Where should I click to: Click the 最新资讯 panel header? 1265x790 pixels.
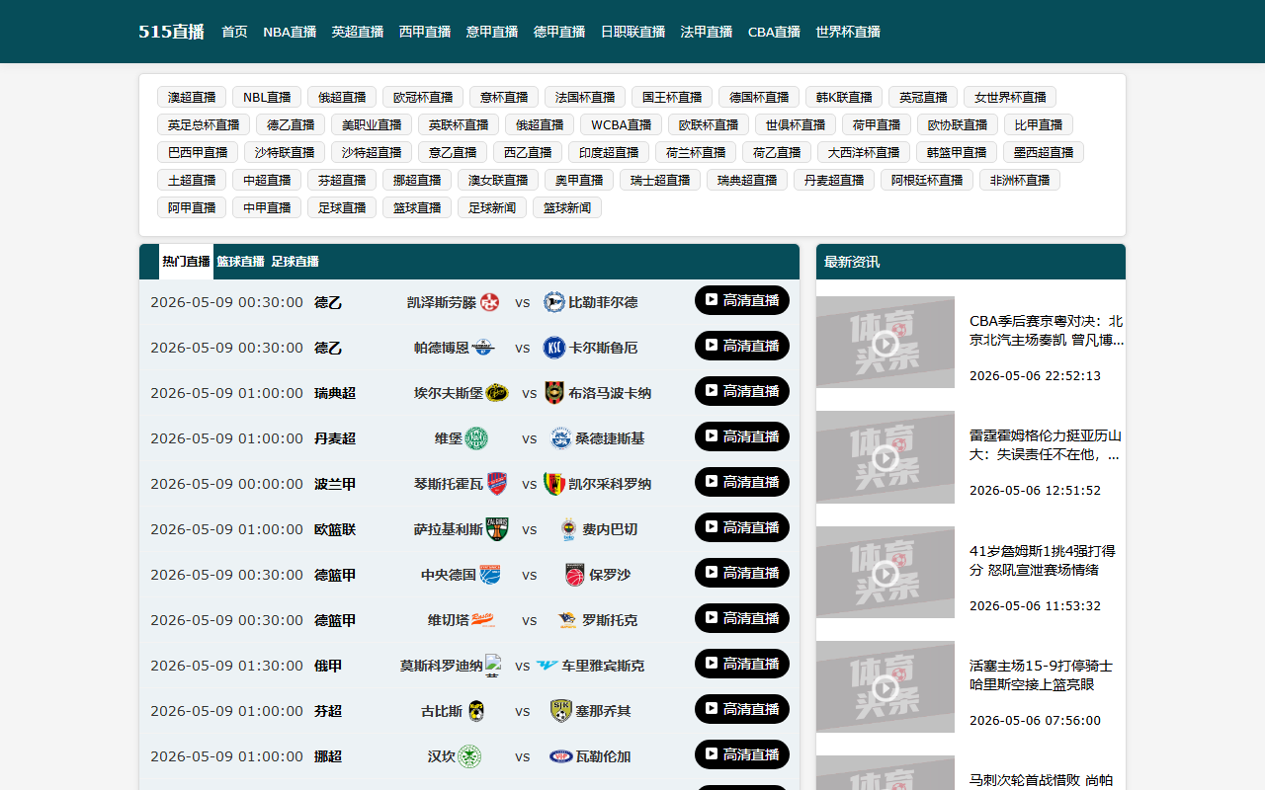point(970,262)
